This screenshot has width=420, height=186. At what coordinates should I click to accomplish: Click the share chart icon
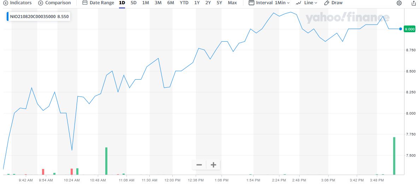[x=414, y=3]
